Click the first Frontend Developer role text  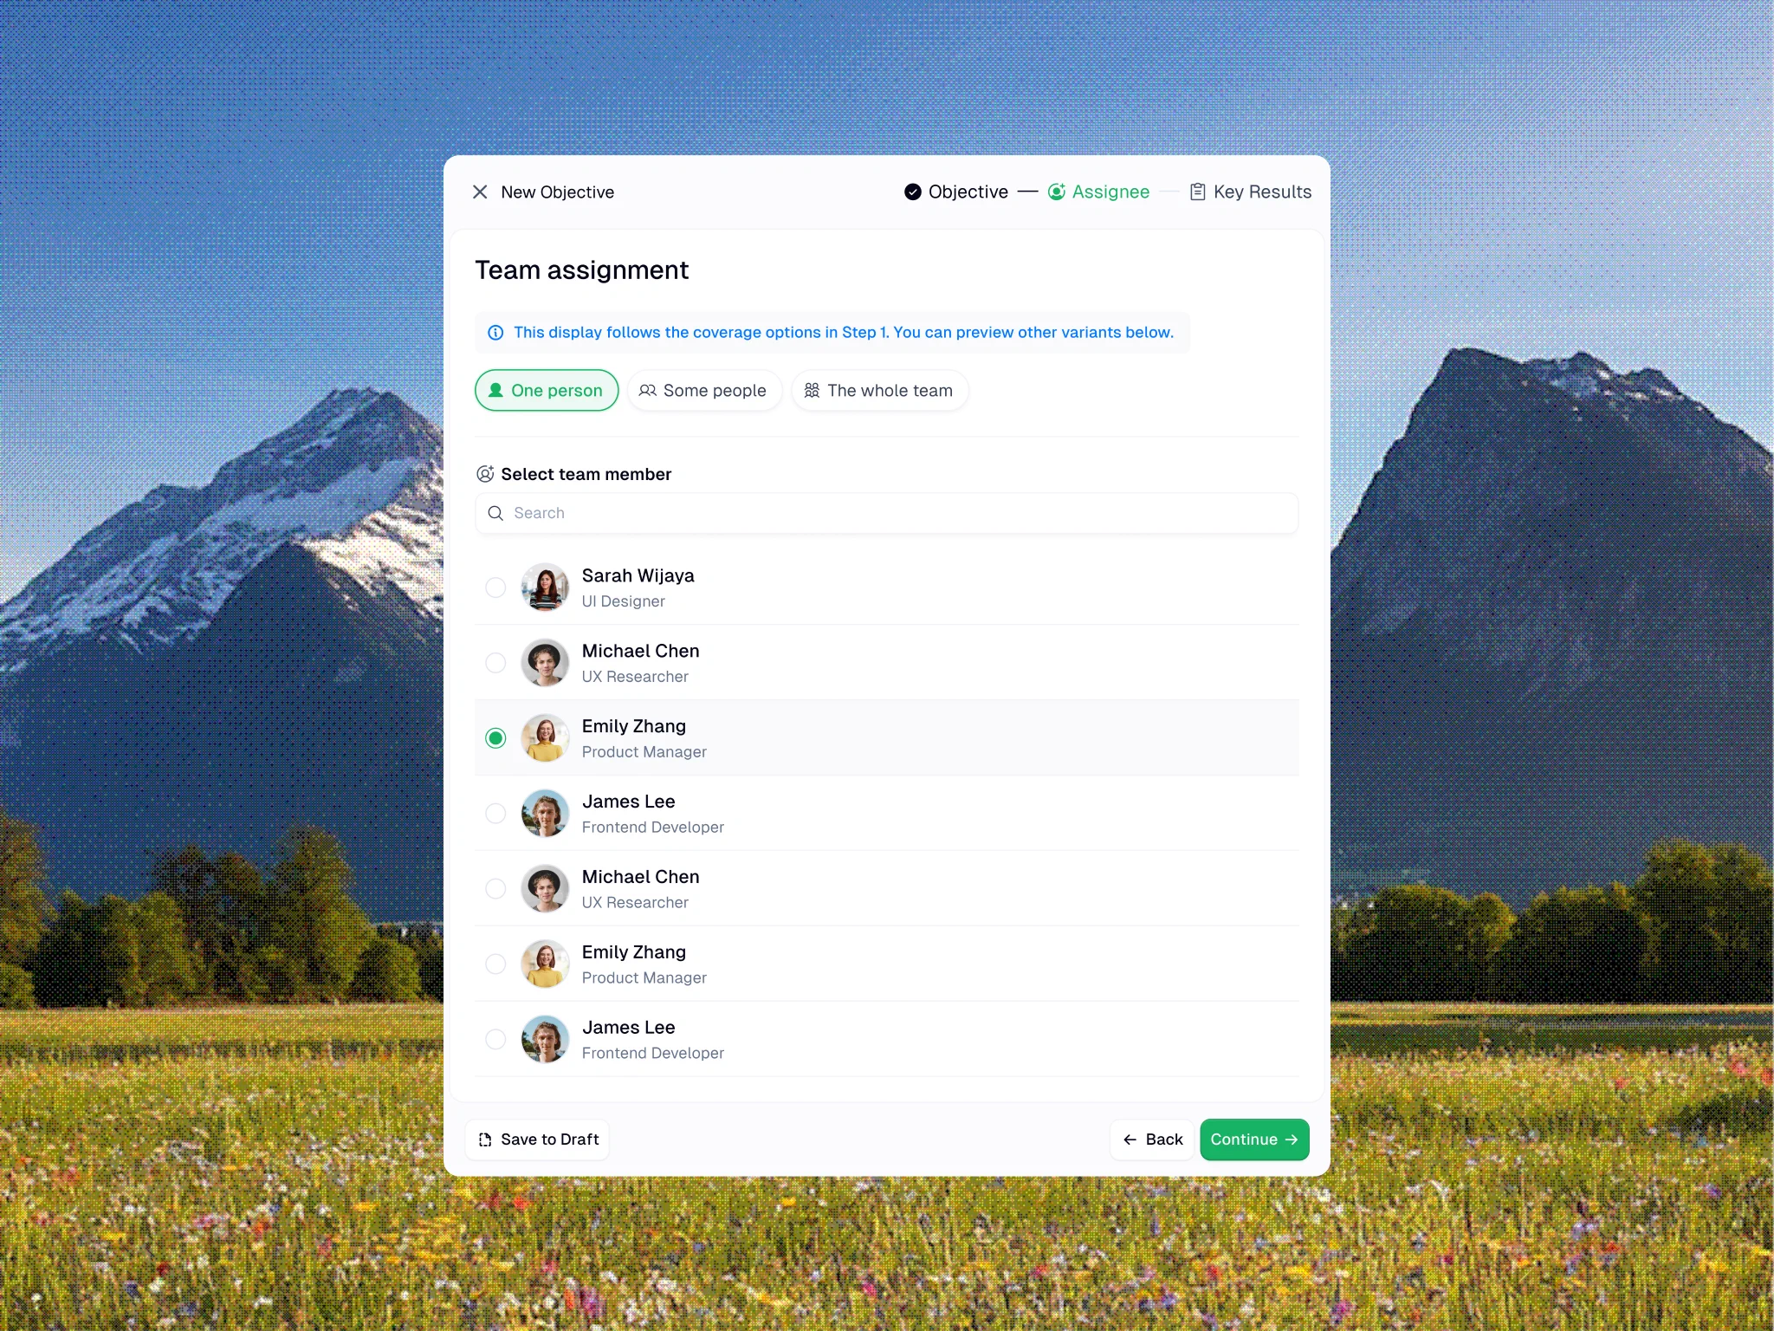[653, 828]
